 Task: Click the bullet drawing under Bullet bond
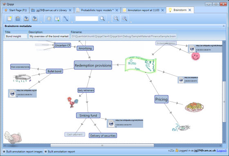[x=22, y=78]
